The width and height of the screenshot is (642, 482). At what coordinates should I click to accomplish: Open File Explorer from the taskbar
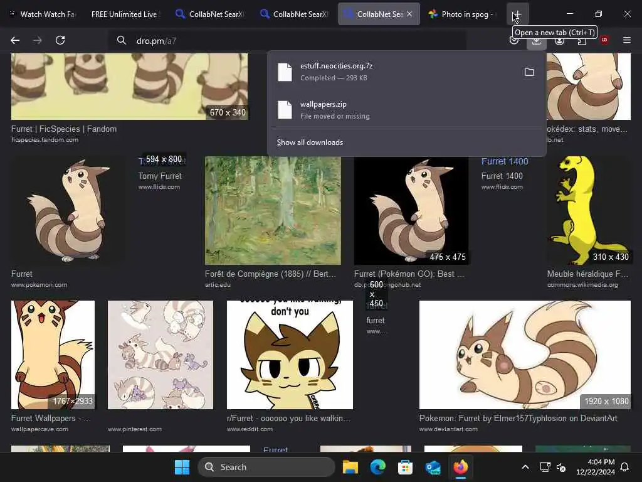[350, 467]
